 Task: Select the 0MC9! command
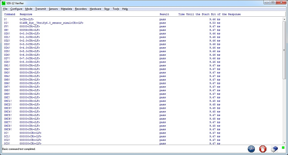(x=8, y=129)
